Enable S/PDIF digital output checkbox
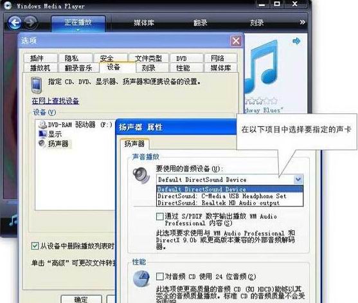The image size is (358, 303). (x=160, y=216)
